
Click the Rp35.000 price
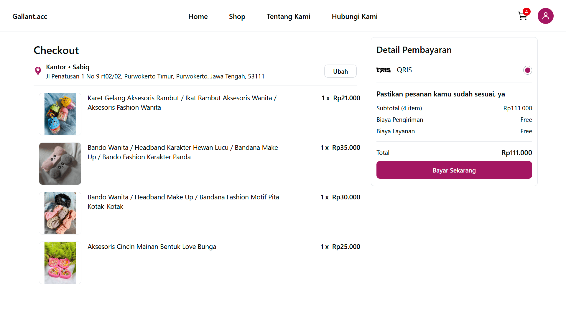tap(346, 147)
